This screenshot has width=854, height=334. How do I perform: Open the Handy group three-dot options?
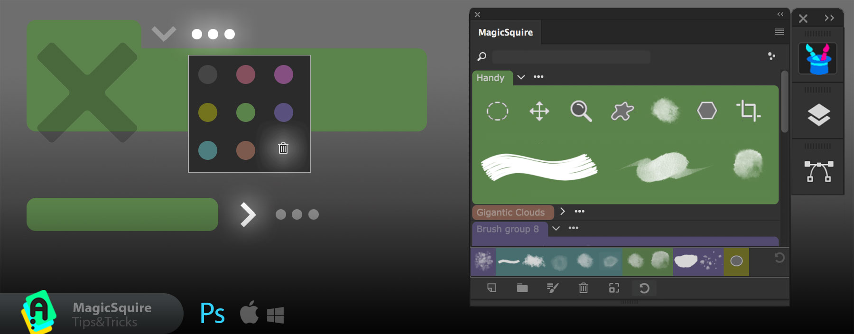coord(538,77)
